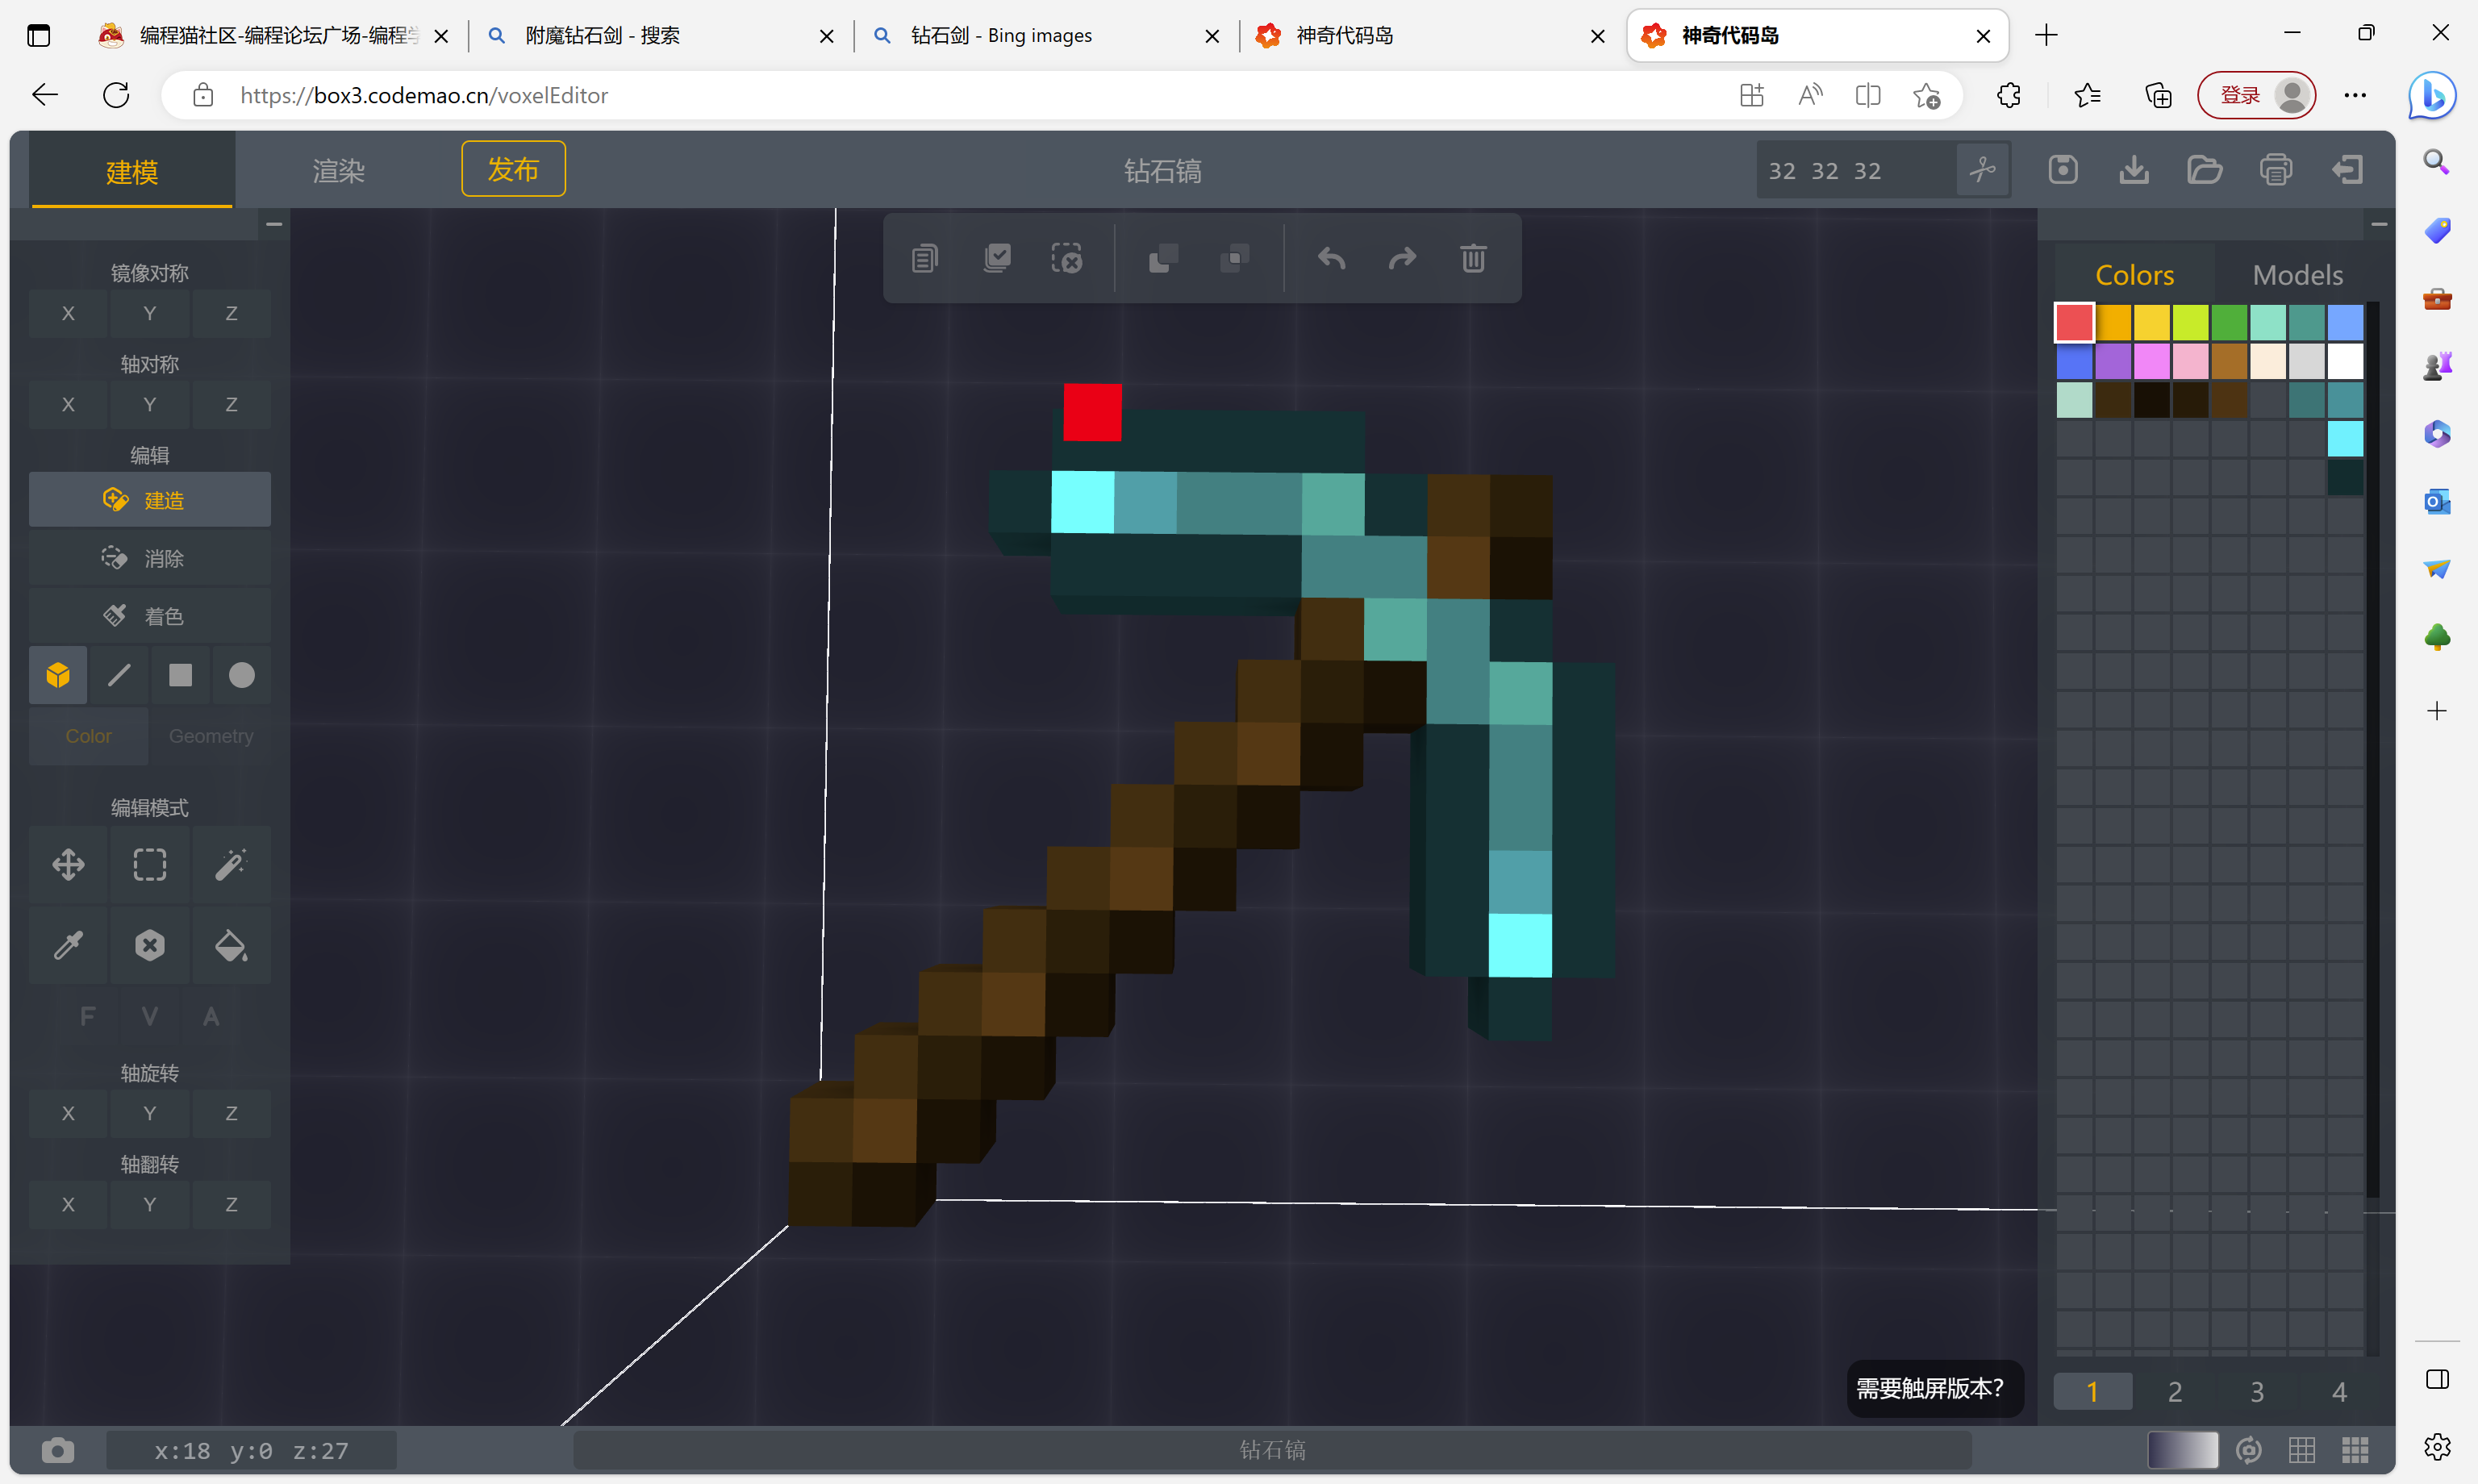Toggle mirror symmetry Y
The width and height of the screenshot is (2478, 1484).
click(x=150, y=313)
